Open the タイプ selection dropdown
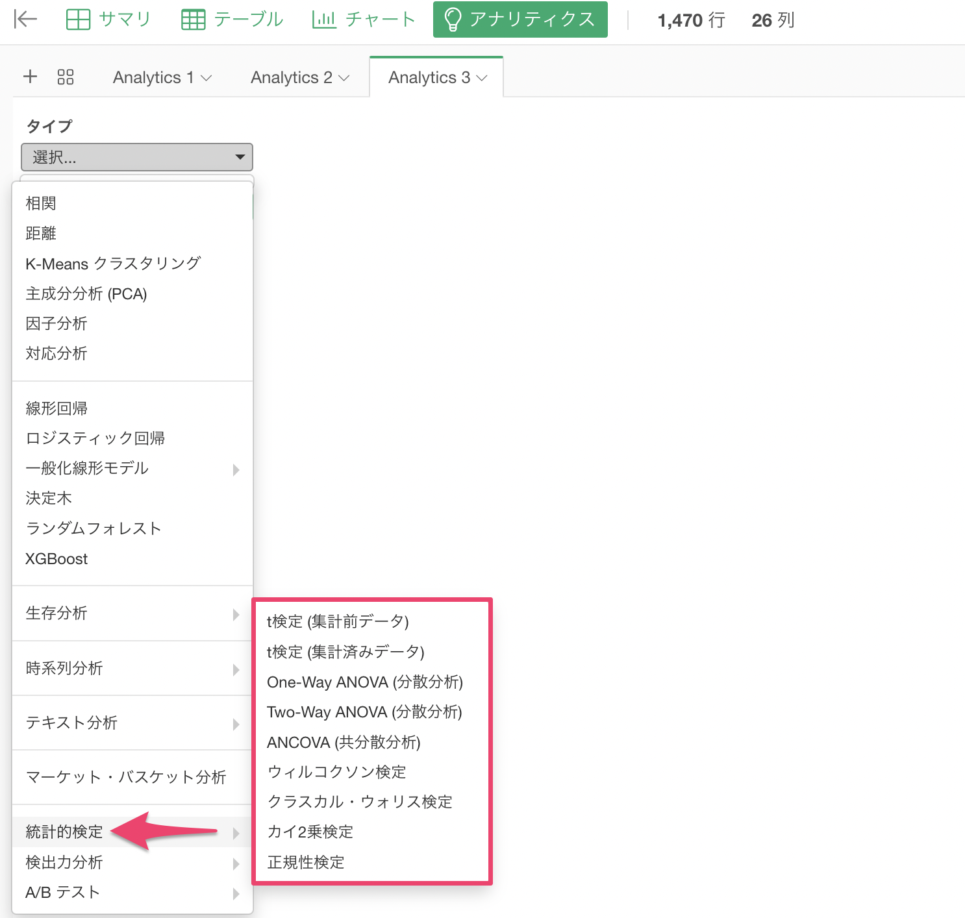The image size is (965, 918). 137,157
